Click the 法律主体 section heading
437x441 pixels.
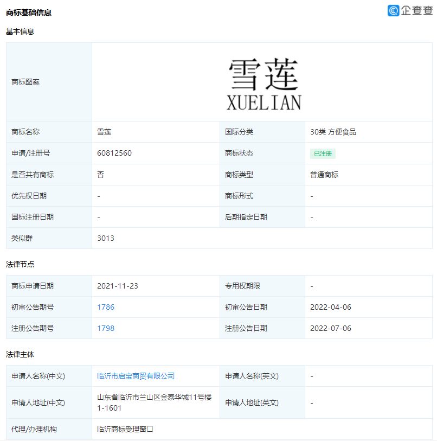20,354
